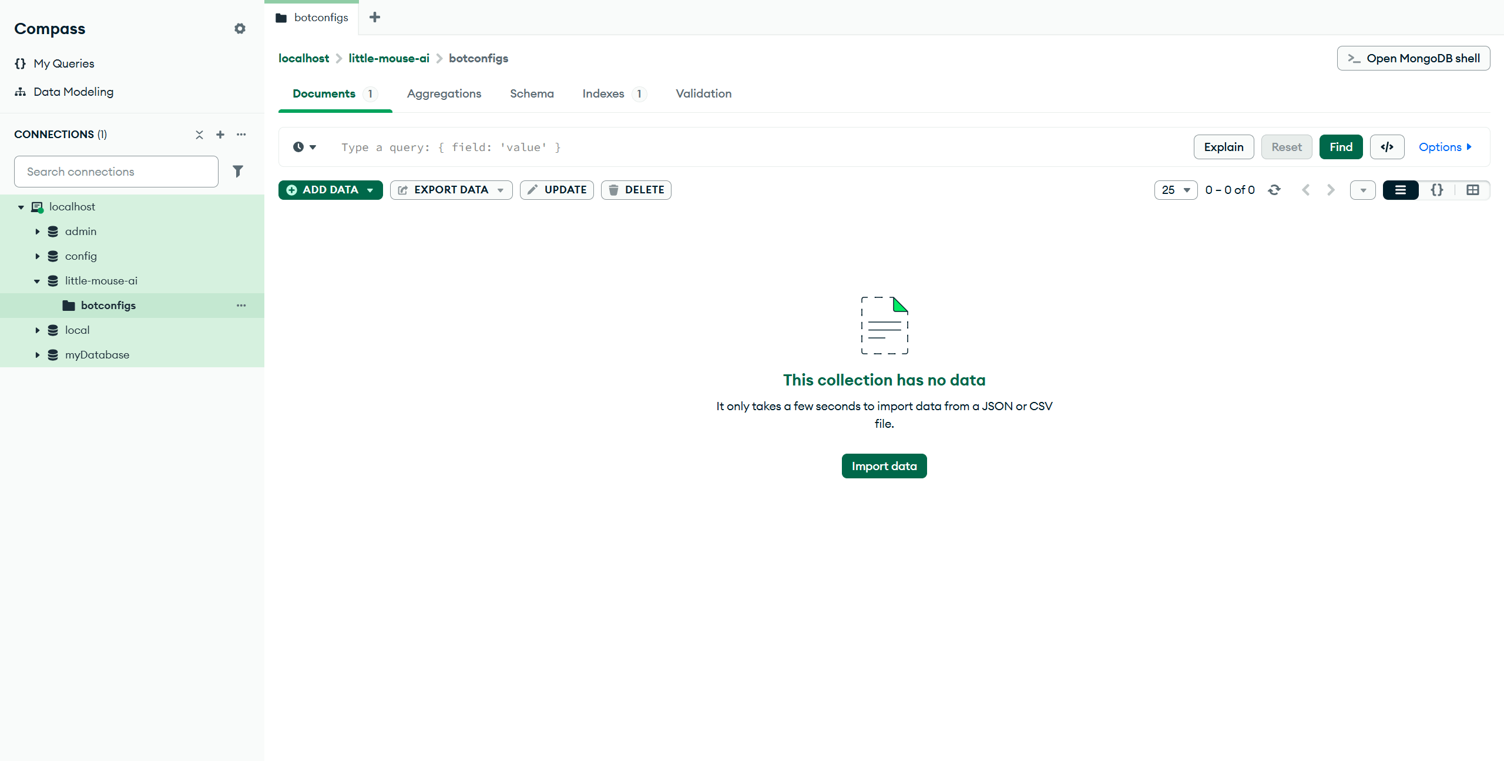Image resolution: width=1504 pixels, height=761 pixels.
Task: Switch to Documents tab
Action: [335, 94]
